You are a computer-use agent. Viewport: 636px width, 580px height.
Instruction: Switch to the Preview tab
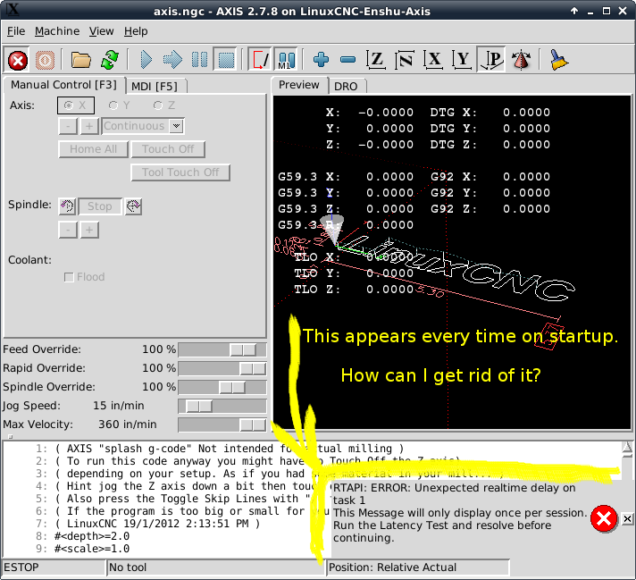click(x=299, y=85)
